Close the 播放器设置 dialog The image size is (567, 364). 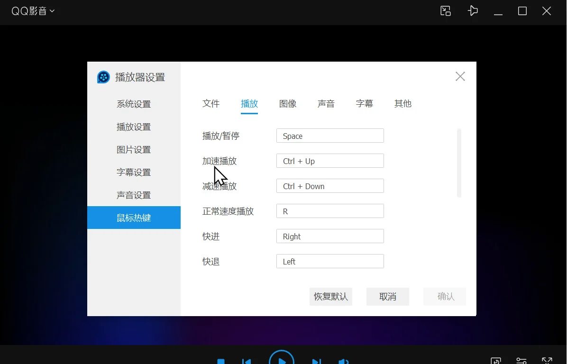click(x=460, y=76)
